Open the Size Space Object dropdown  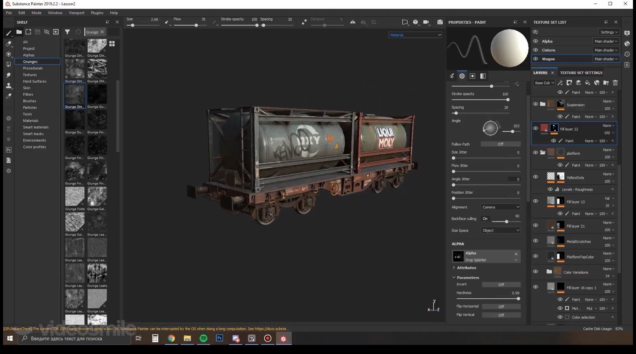[501, 231]
